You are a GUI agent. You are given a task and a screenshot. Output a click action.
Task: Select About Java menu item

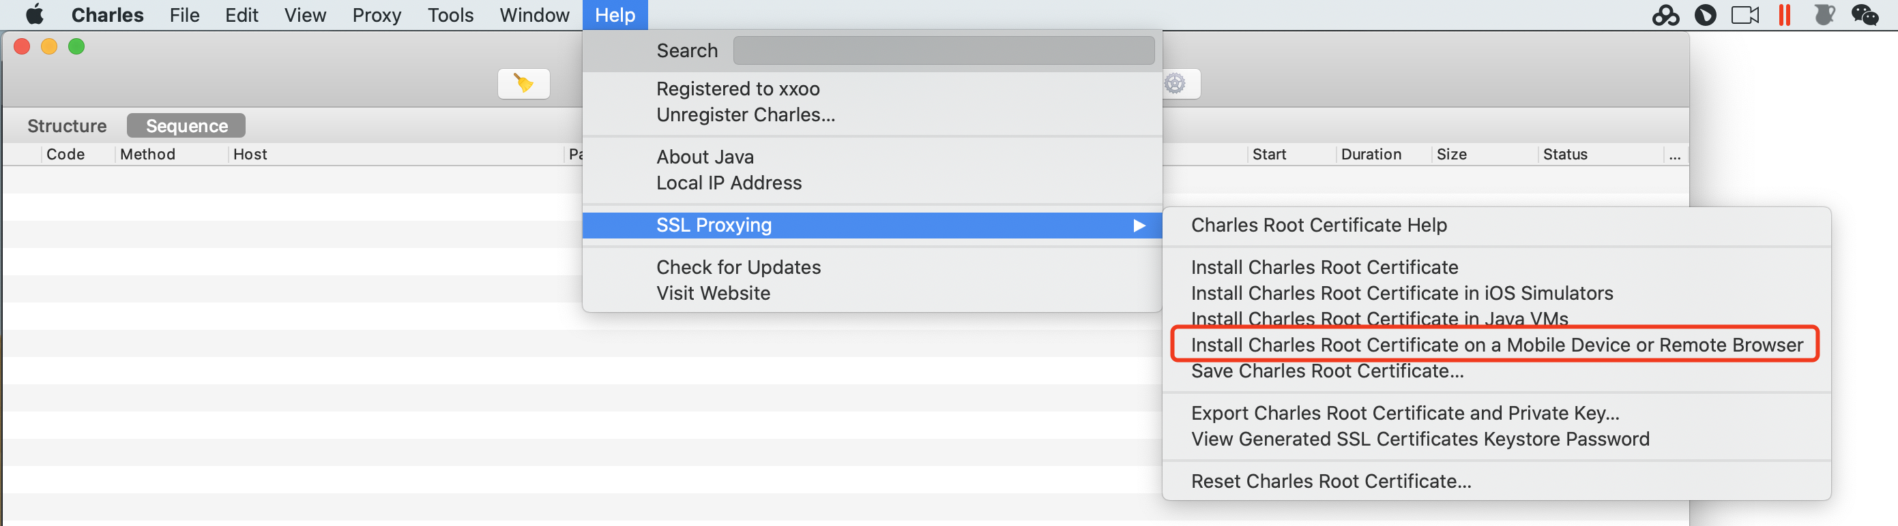tap(873, 157)
